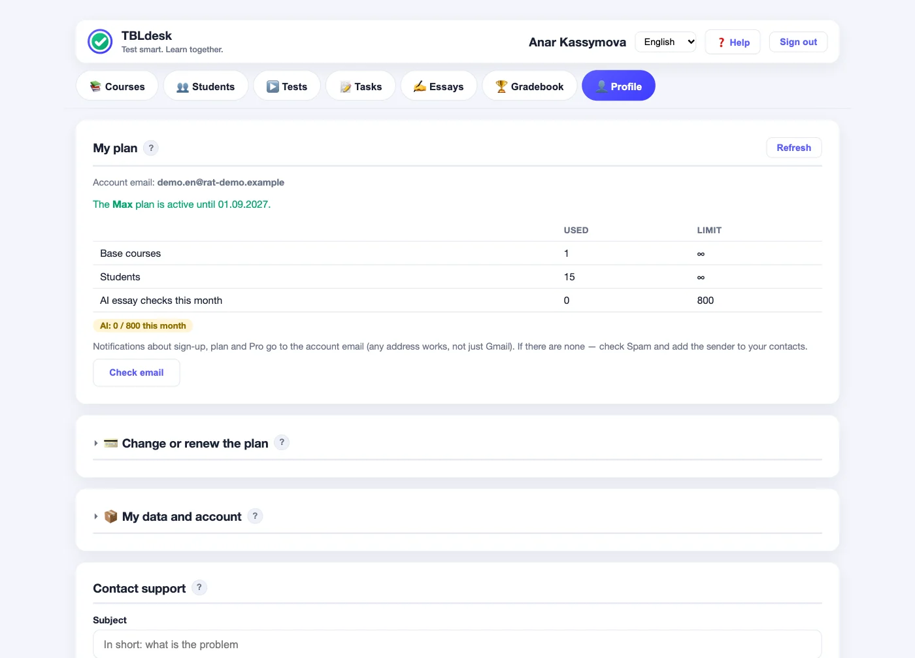Open the Tasks tab
This screenshot has height=658, width=915.
pos(361,86)
